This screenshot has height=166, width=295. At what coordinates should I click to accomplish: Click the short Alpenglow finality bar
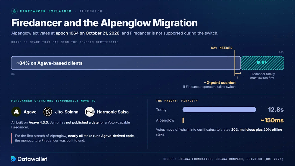point(183,120)
